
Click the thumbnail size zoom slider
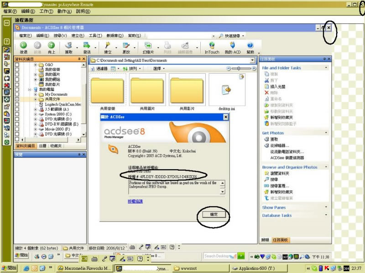[241, 69]
